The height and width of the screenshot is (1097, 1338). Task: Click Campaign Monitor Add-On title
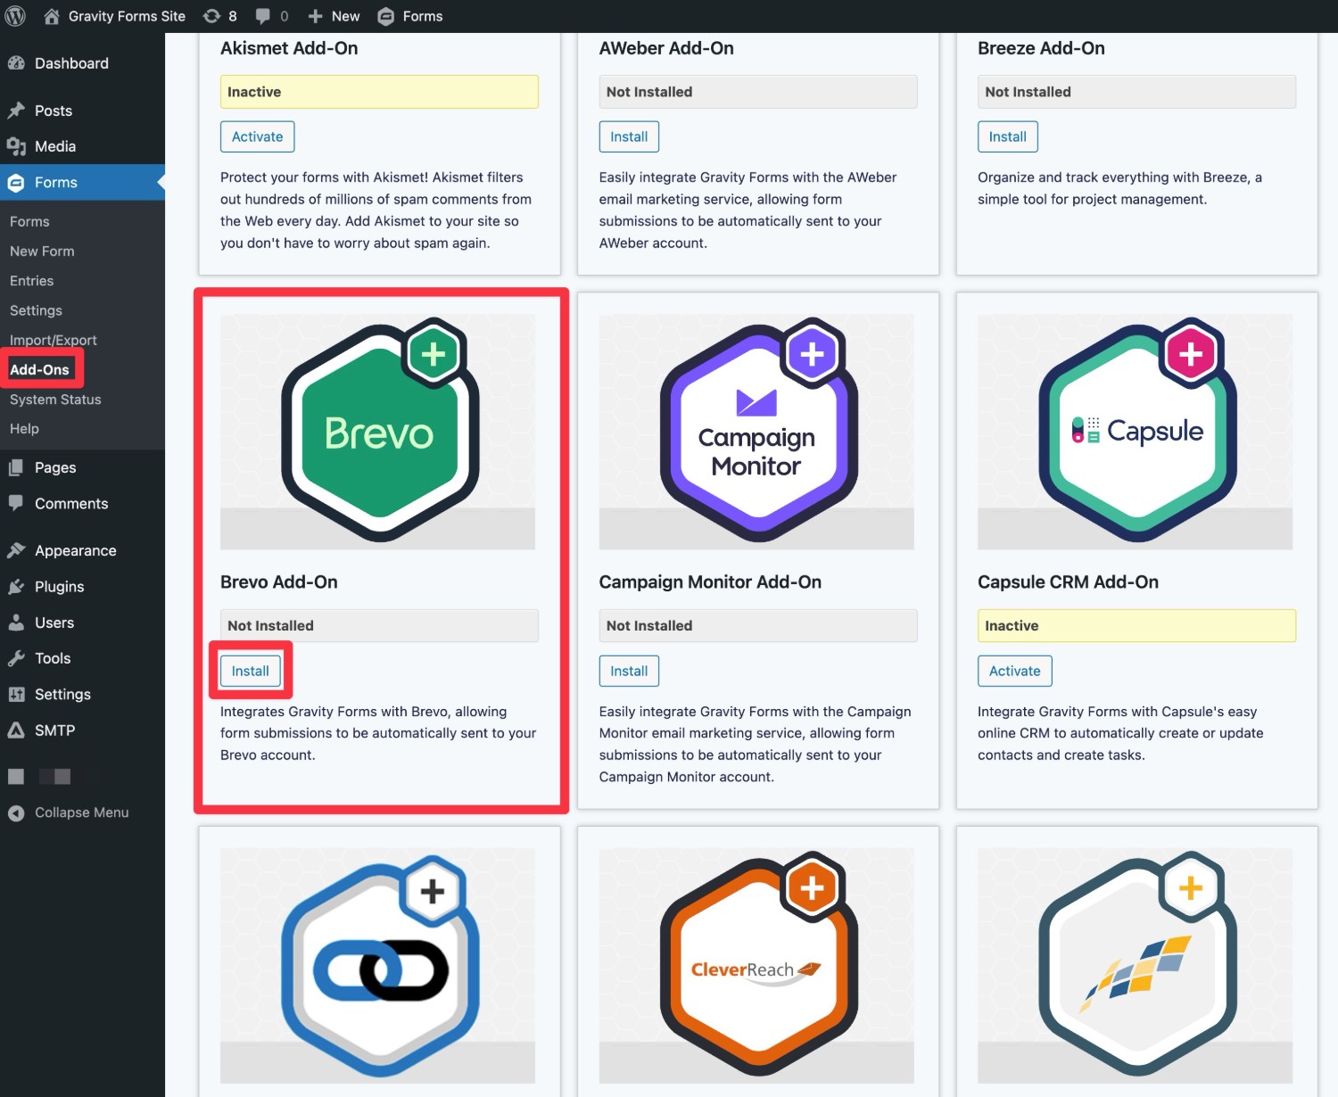tap(710, 581)
